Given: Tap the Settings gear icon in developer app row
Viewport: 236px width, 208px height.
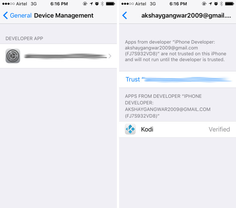Looking at the screenshot, I should pos(13,56).
